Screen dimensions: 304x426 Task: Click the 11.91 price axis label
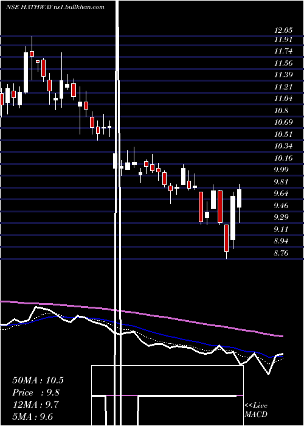(x=284, y=40)
